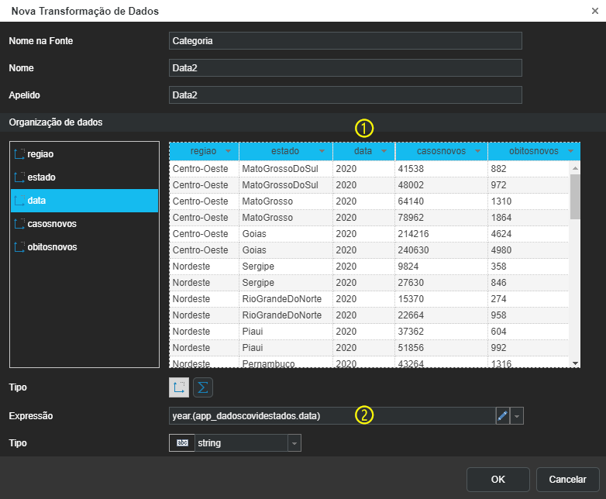
Task: Open the string type dropdown
Action: click(294, 443)
